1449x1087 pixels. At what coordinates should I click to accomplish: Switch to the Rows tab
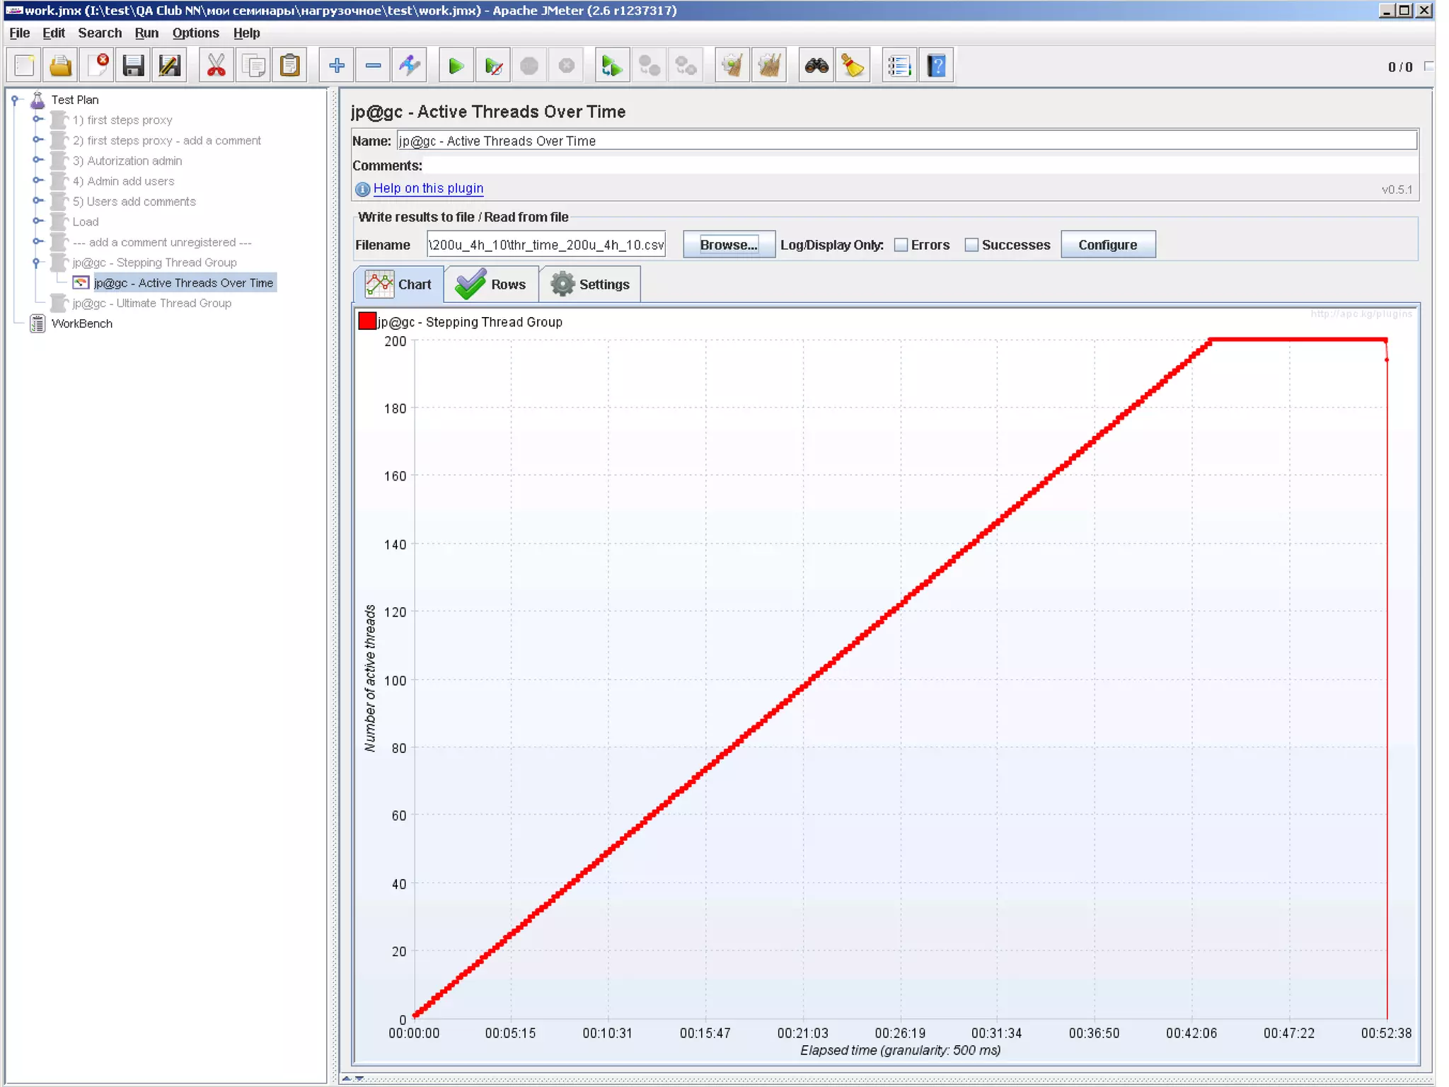coord(492,284)
